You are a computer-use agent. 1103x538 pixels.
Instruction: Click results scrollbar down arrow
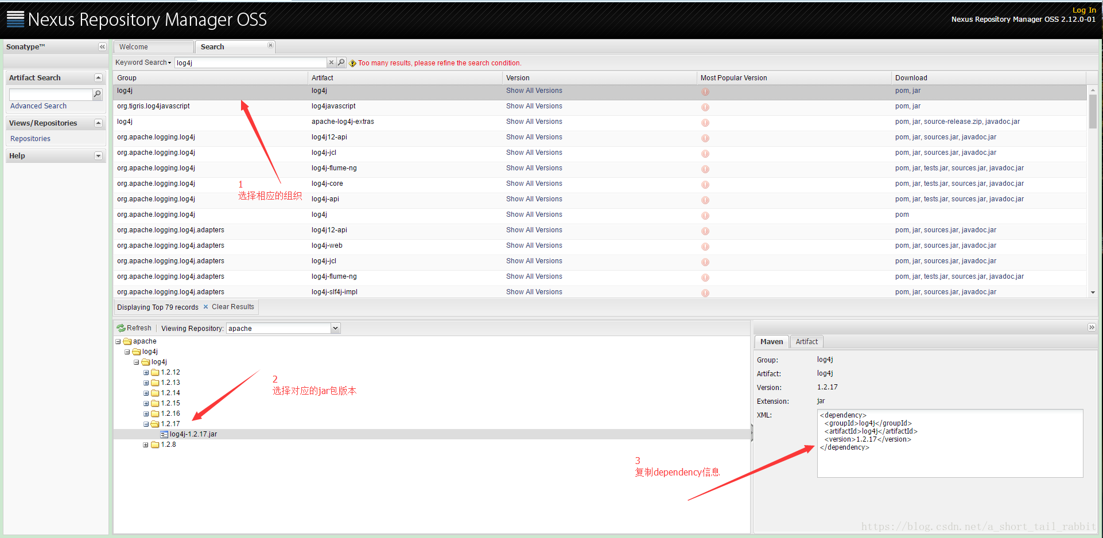(1093, 293)
